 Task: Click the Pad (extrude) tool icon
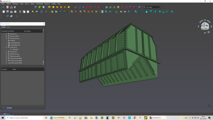pos(49,7)
